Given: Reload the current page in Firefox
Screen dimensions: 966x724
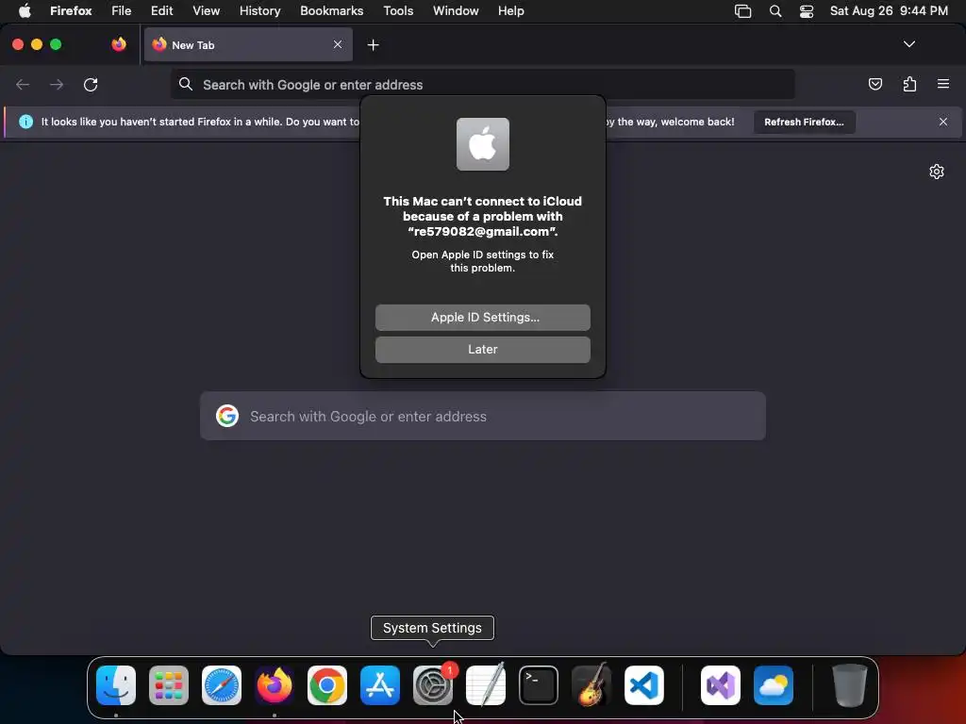Looking at the screenshot, I should point(91,84).
